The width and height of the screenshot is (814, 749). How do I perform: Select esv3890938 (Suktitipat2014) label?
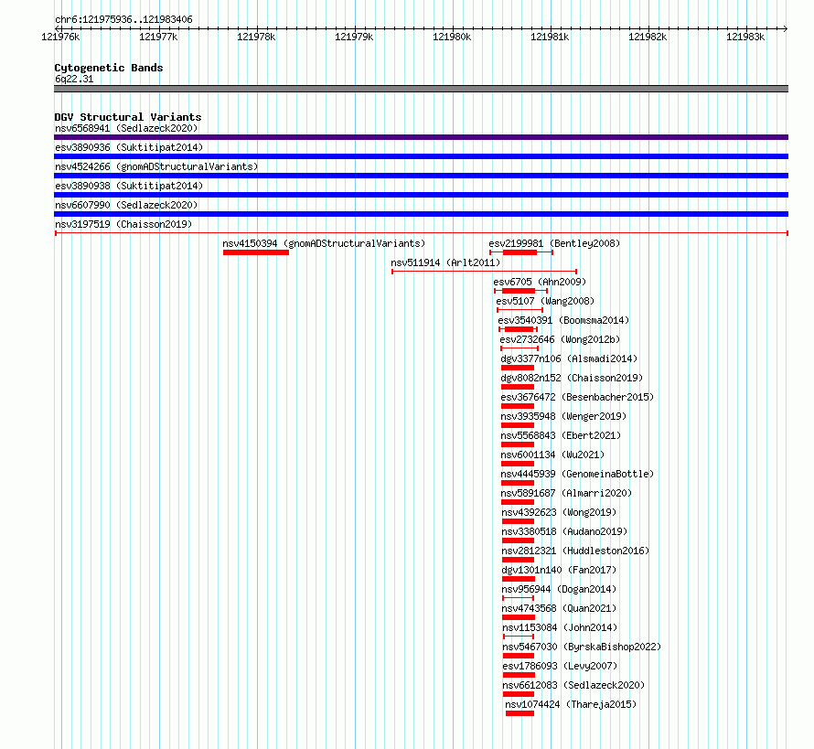click(x=129, y=186)
